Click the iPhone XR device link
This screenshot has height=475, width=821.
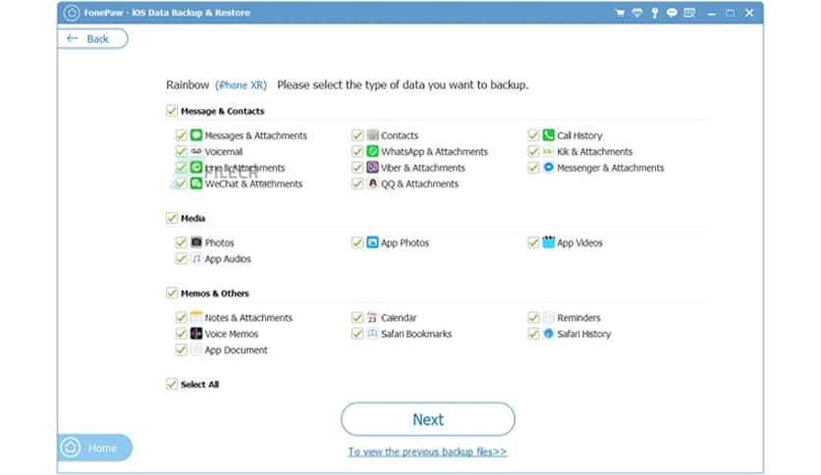pyautogui.click(x=241, y=84)
